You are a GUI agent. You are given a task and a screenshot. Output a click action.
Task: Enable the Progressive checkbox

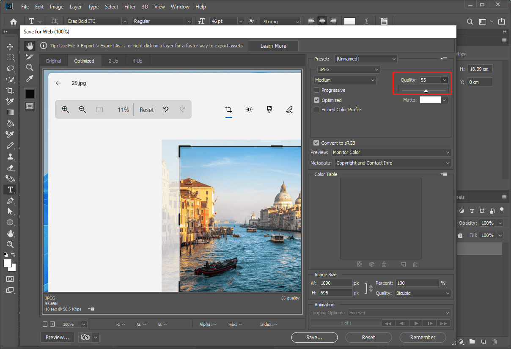316,90
